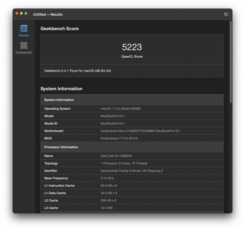Select the '3.10 GHz' value
This screenshot has width=245, height=230.
pos(107,178)
